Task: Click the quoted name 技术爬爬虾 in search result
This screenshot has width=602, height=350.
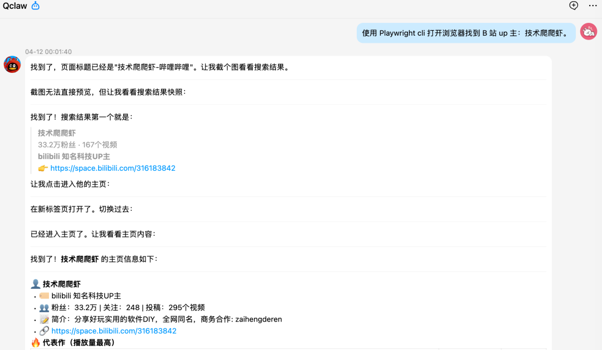Action: (57, 133)
